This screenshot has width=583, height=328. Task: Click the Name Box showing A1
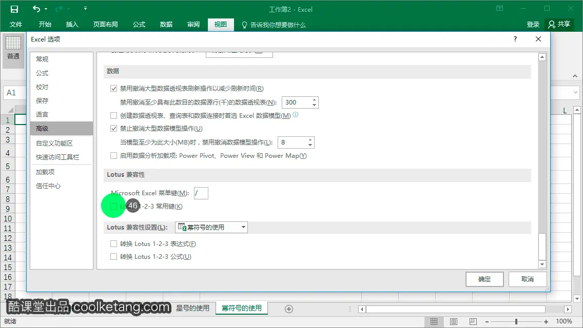(x=14, y=92)
